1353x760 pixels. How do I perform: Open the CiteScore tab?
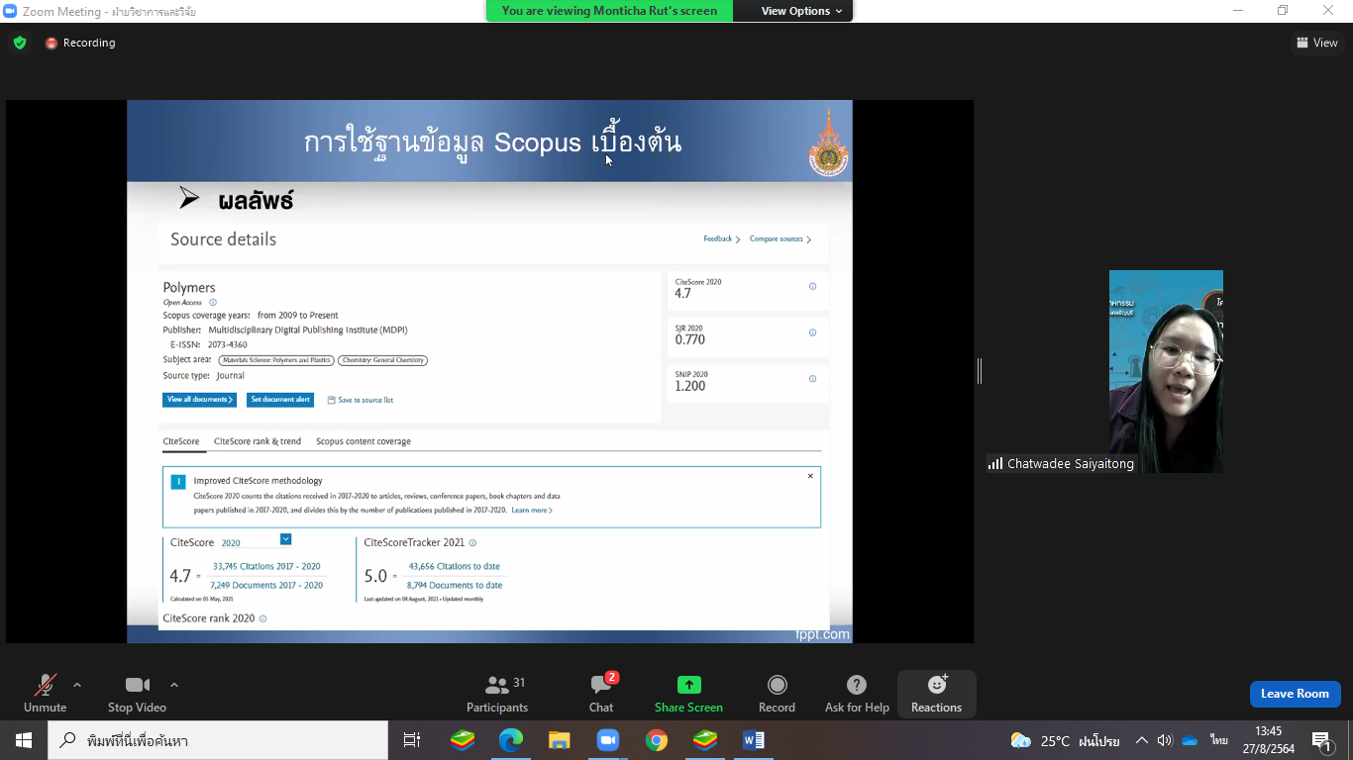pos(181,441)
